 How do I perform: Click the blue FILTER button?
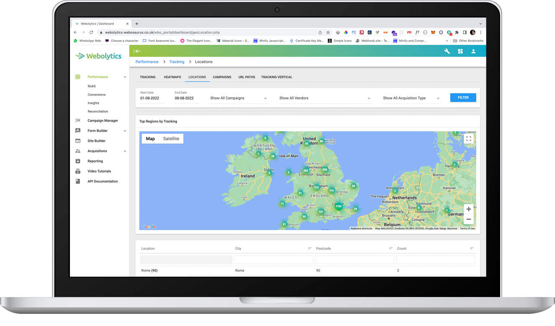[x=463, y=97]
